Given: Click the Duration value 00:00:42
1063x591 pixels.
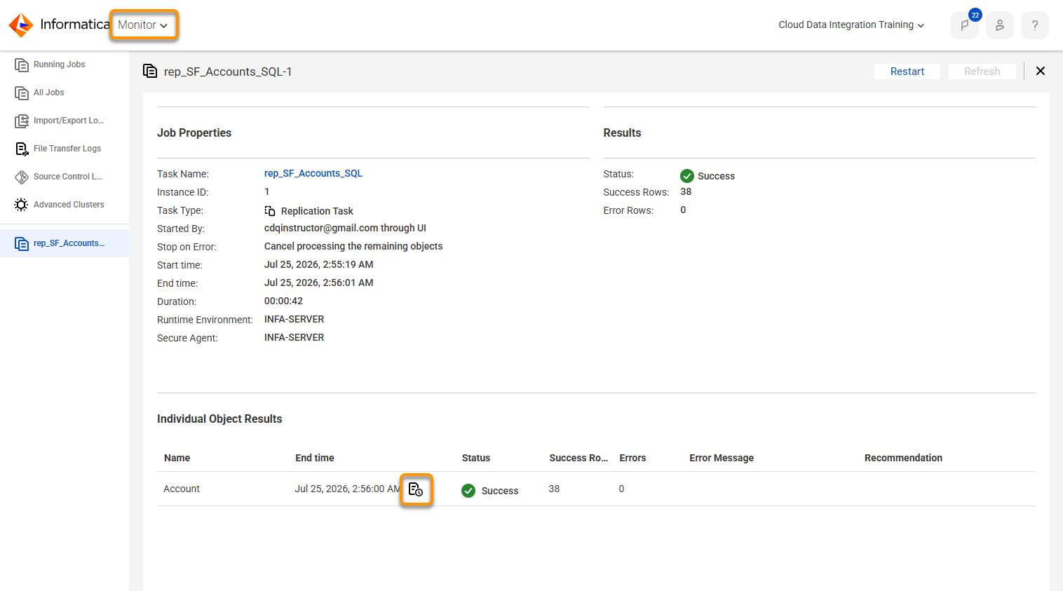Looking at the screenshot, I should [283, 301].
